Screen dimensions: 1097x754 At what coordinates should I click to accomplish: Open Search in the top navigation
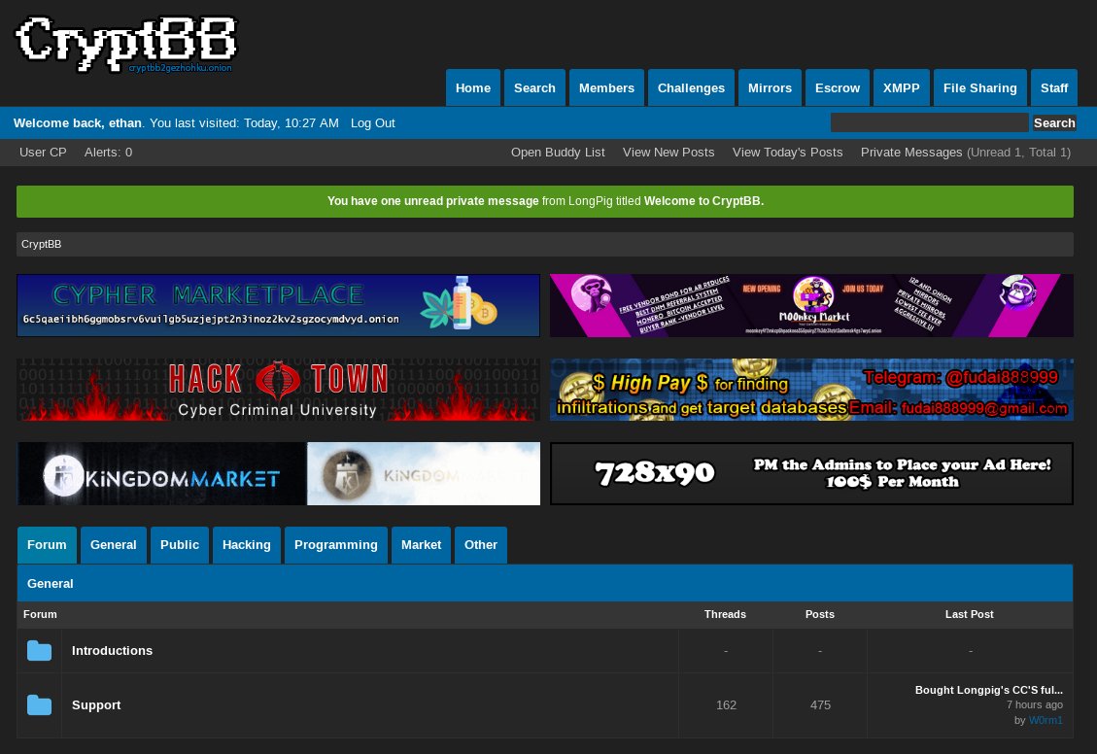click(x=534, y=88)
